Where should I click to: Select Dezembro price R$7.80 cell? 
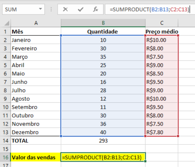pyautogui.click(x=162, y=132)
